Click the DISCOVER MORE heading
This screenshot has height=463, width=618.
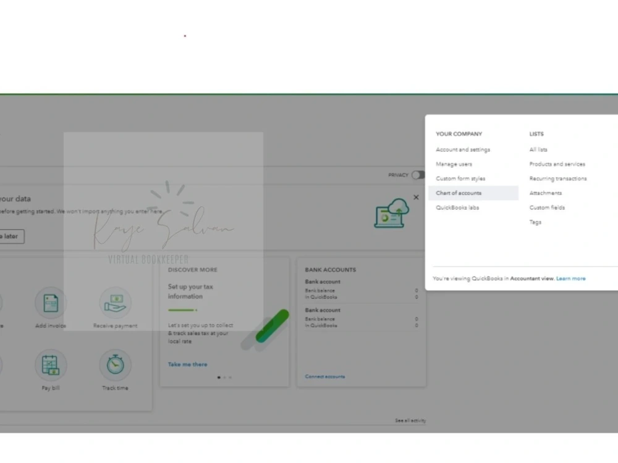[x=193, y=270]
